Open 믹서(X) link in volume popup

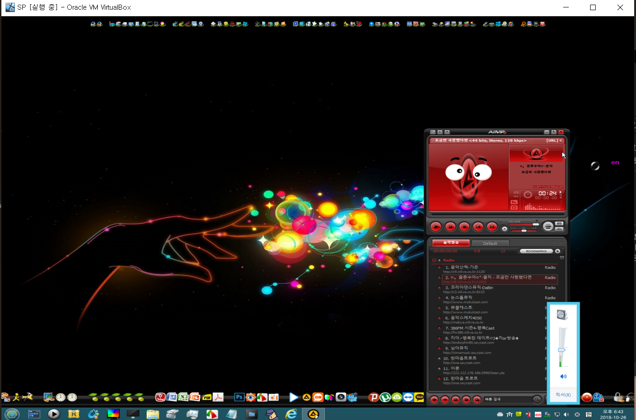(x=563, y=395)
